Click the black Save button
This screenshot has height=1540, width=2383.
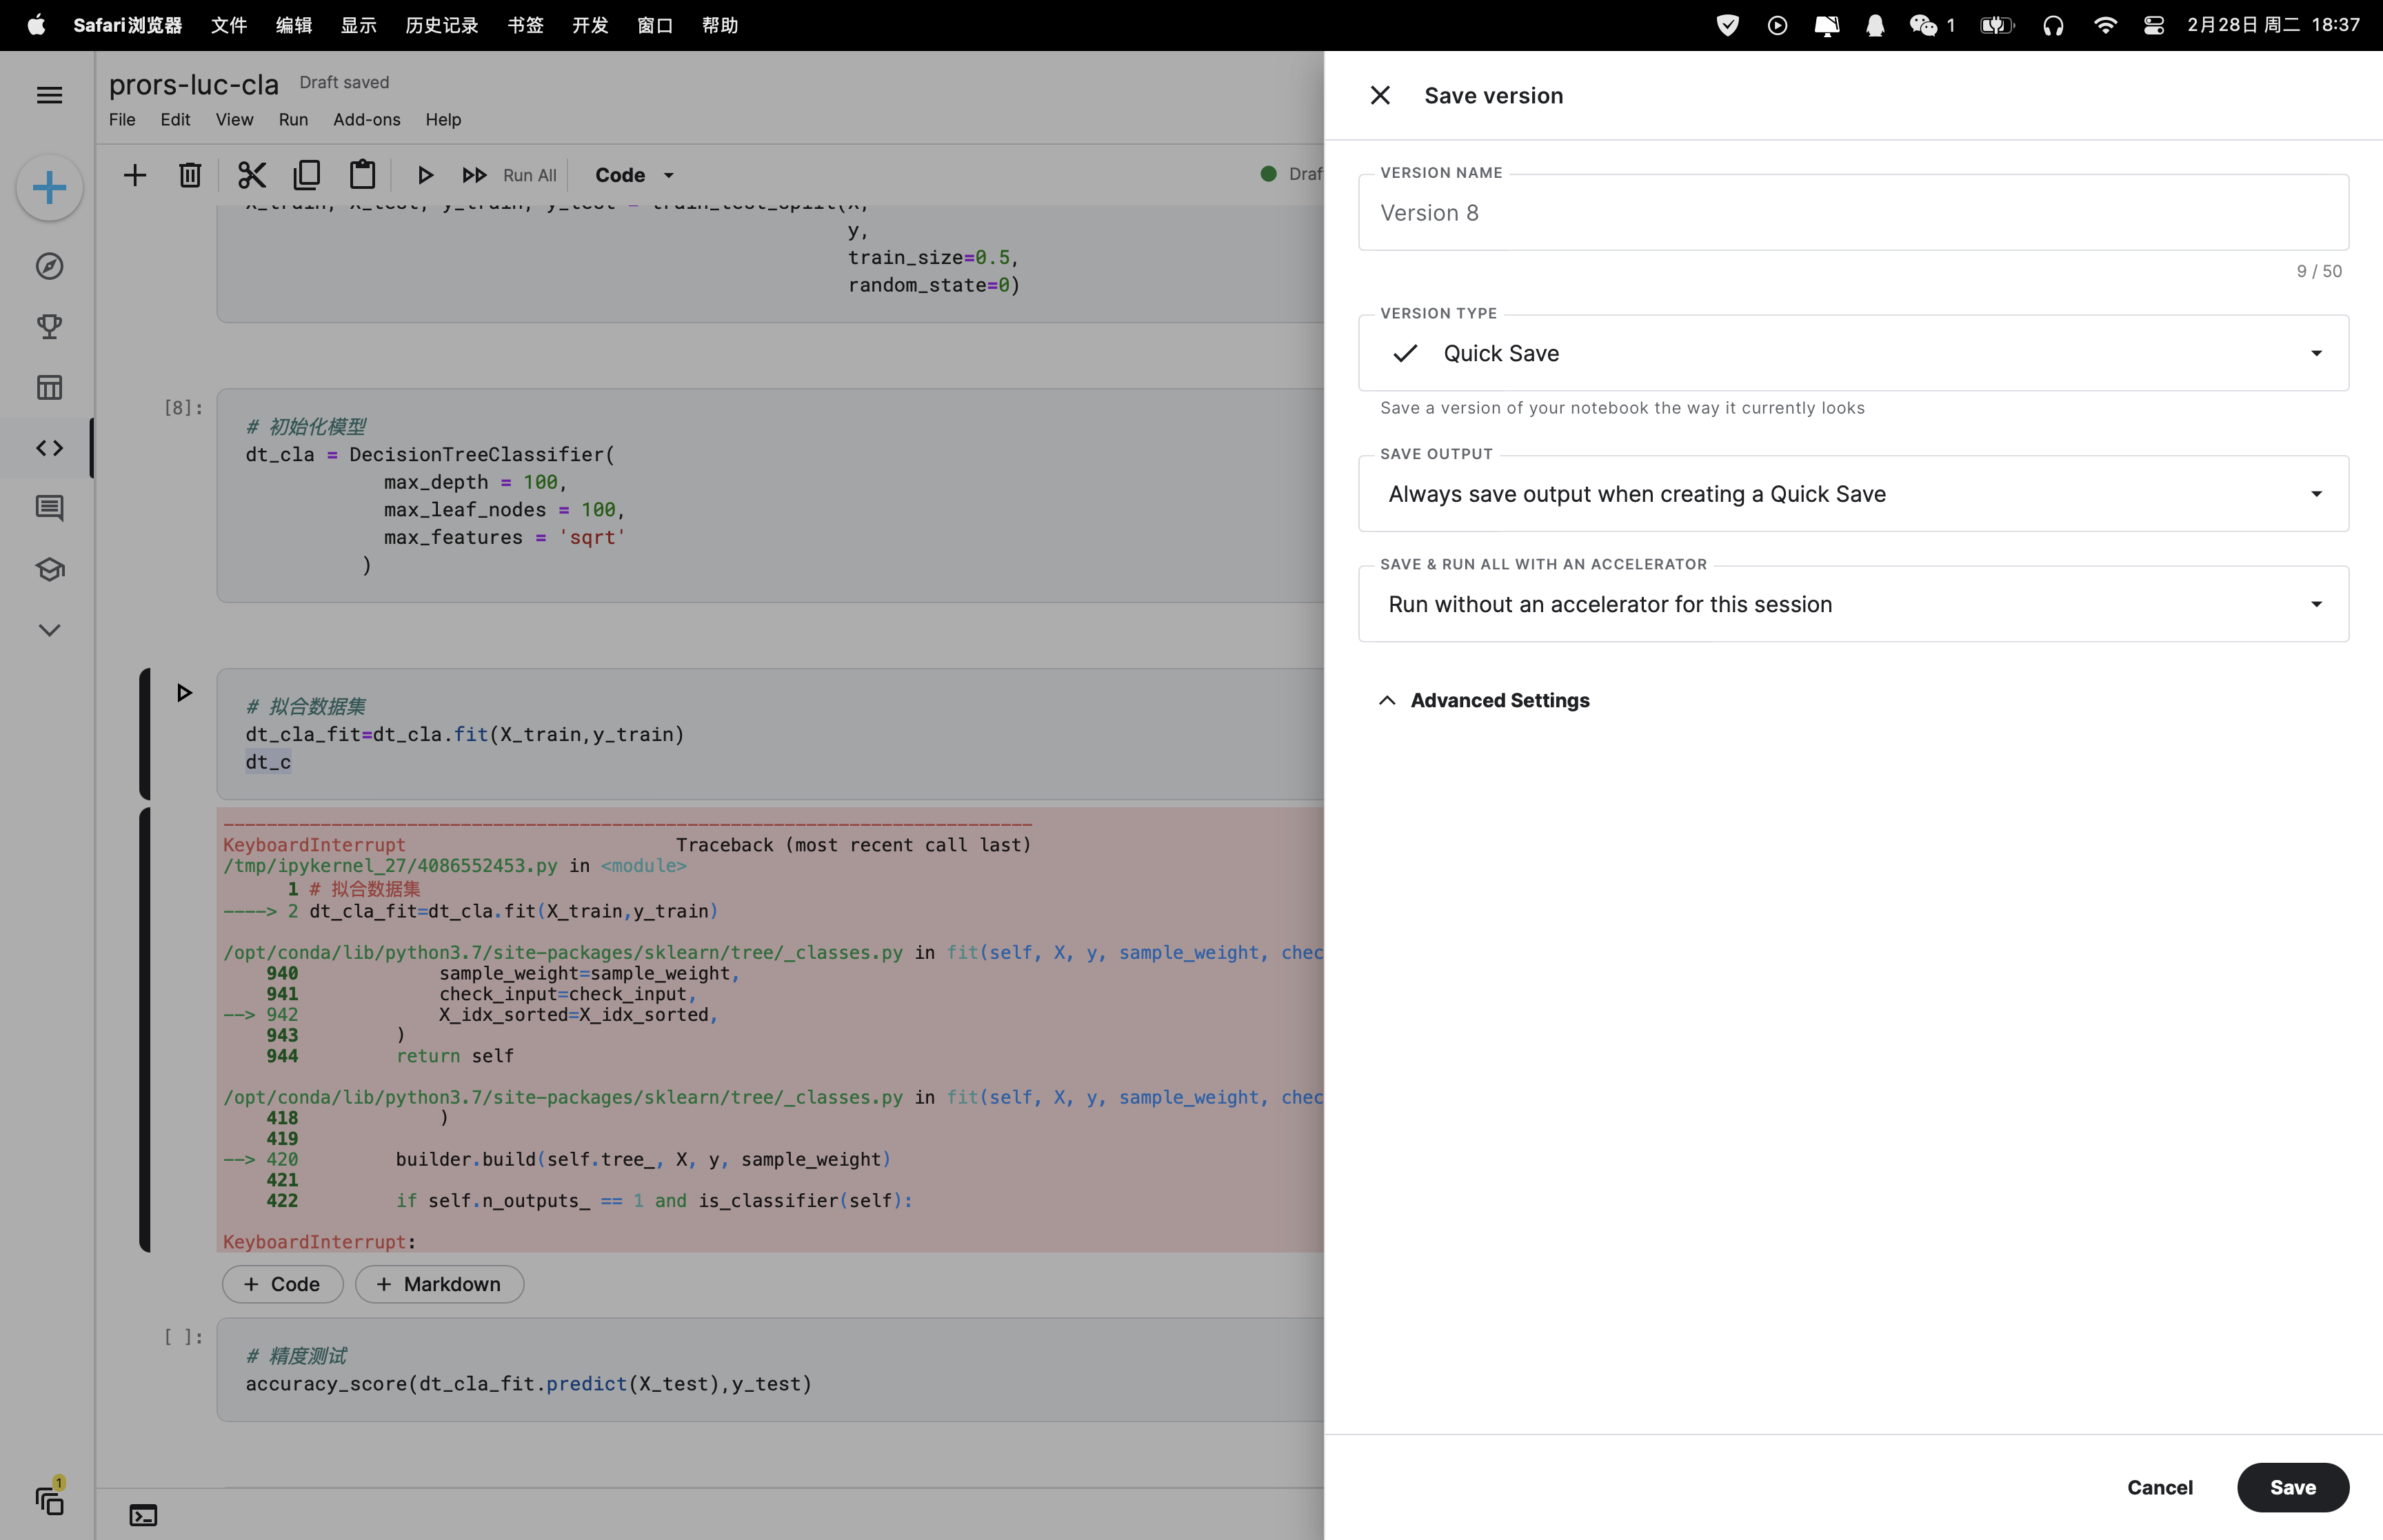(x=2293, y=1487)
